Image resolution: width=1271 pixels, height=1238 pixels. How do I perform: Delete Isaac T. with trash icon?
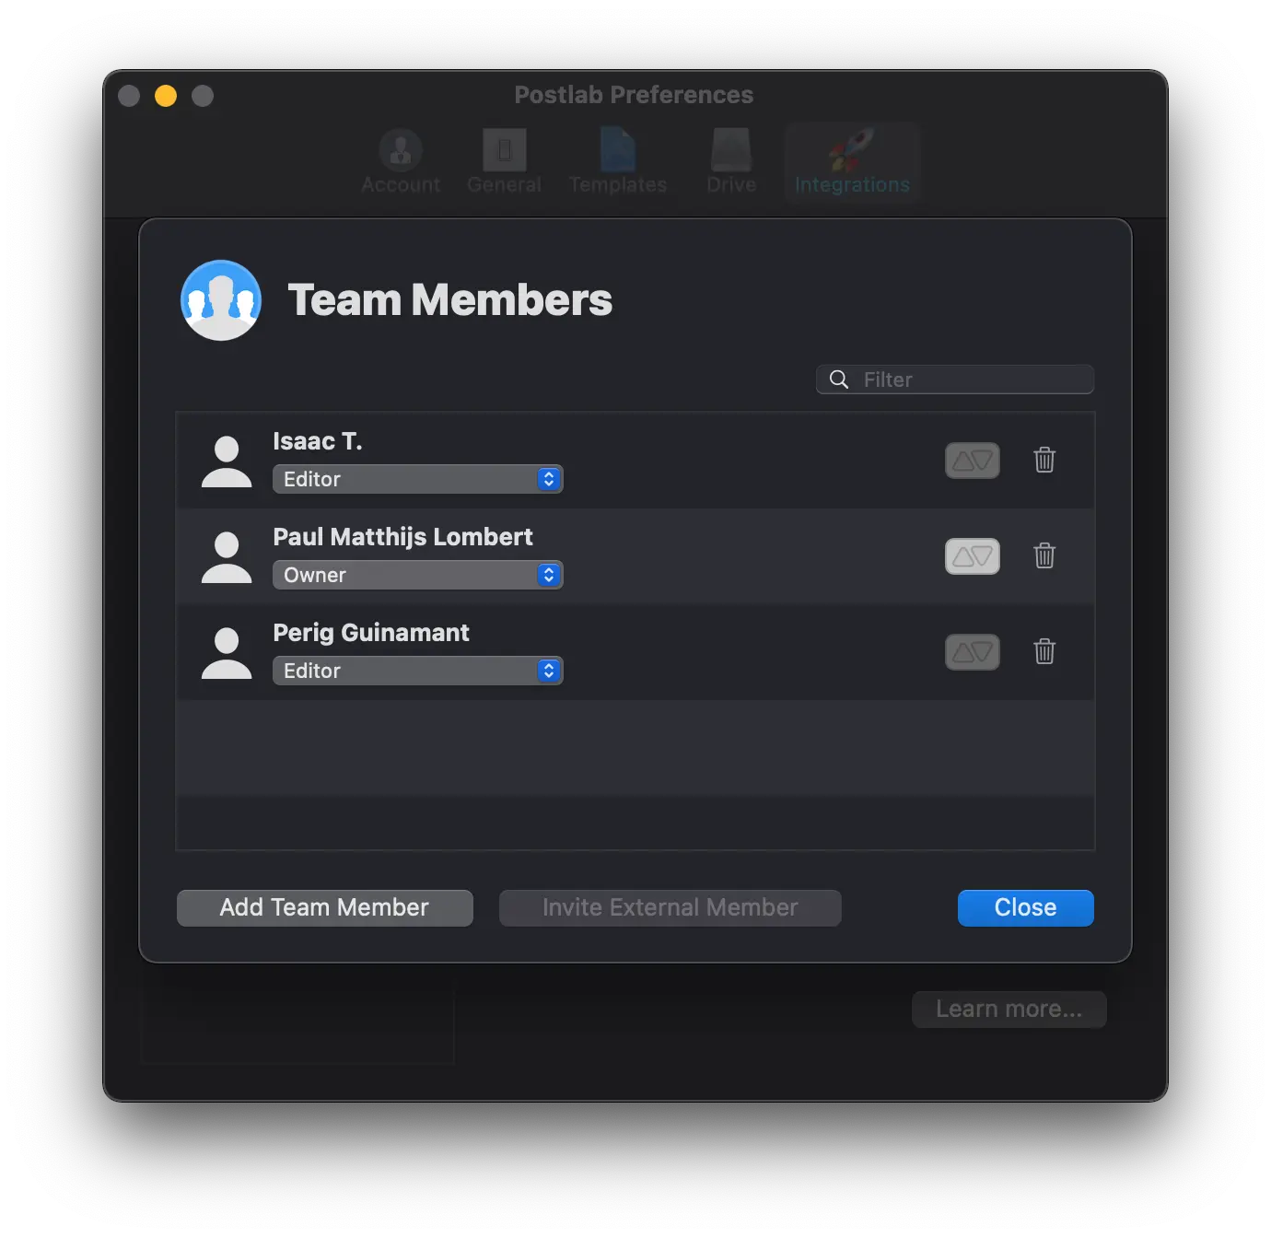1044,460
